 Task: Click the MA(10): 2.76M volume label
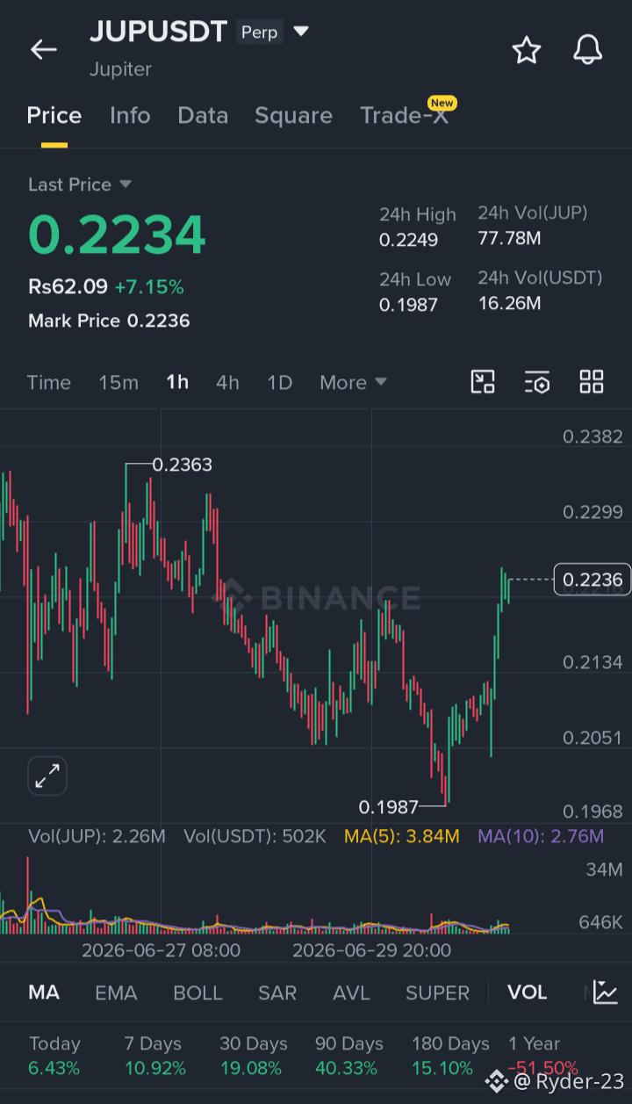[541, 836]
